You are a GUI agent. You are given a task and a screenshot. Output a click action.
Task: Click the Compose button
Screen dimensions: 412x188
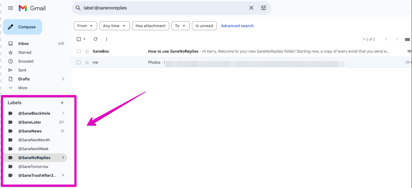[x=22, y=27]
